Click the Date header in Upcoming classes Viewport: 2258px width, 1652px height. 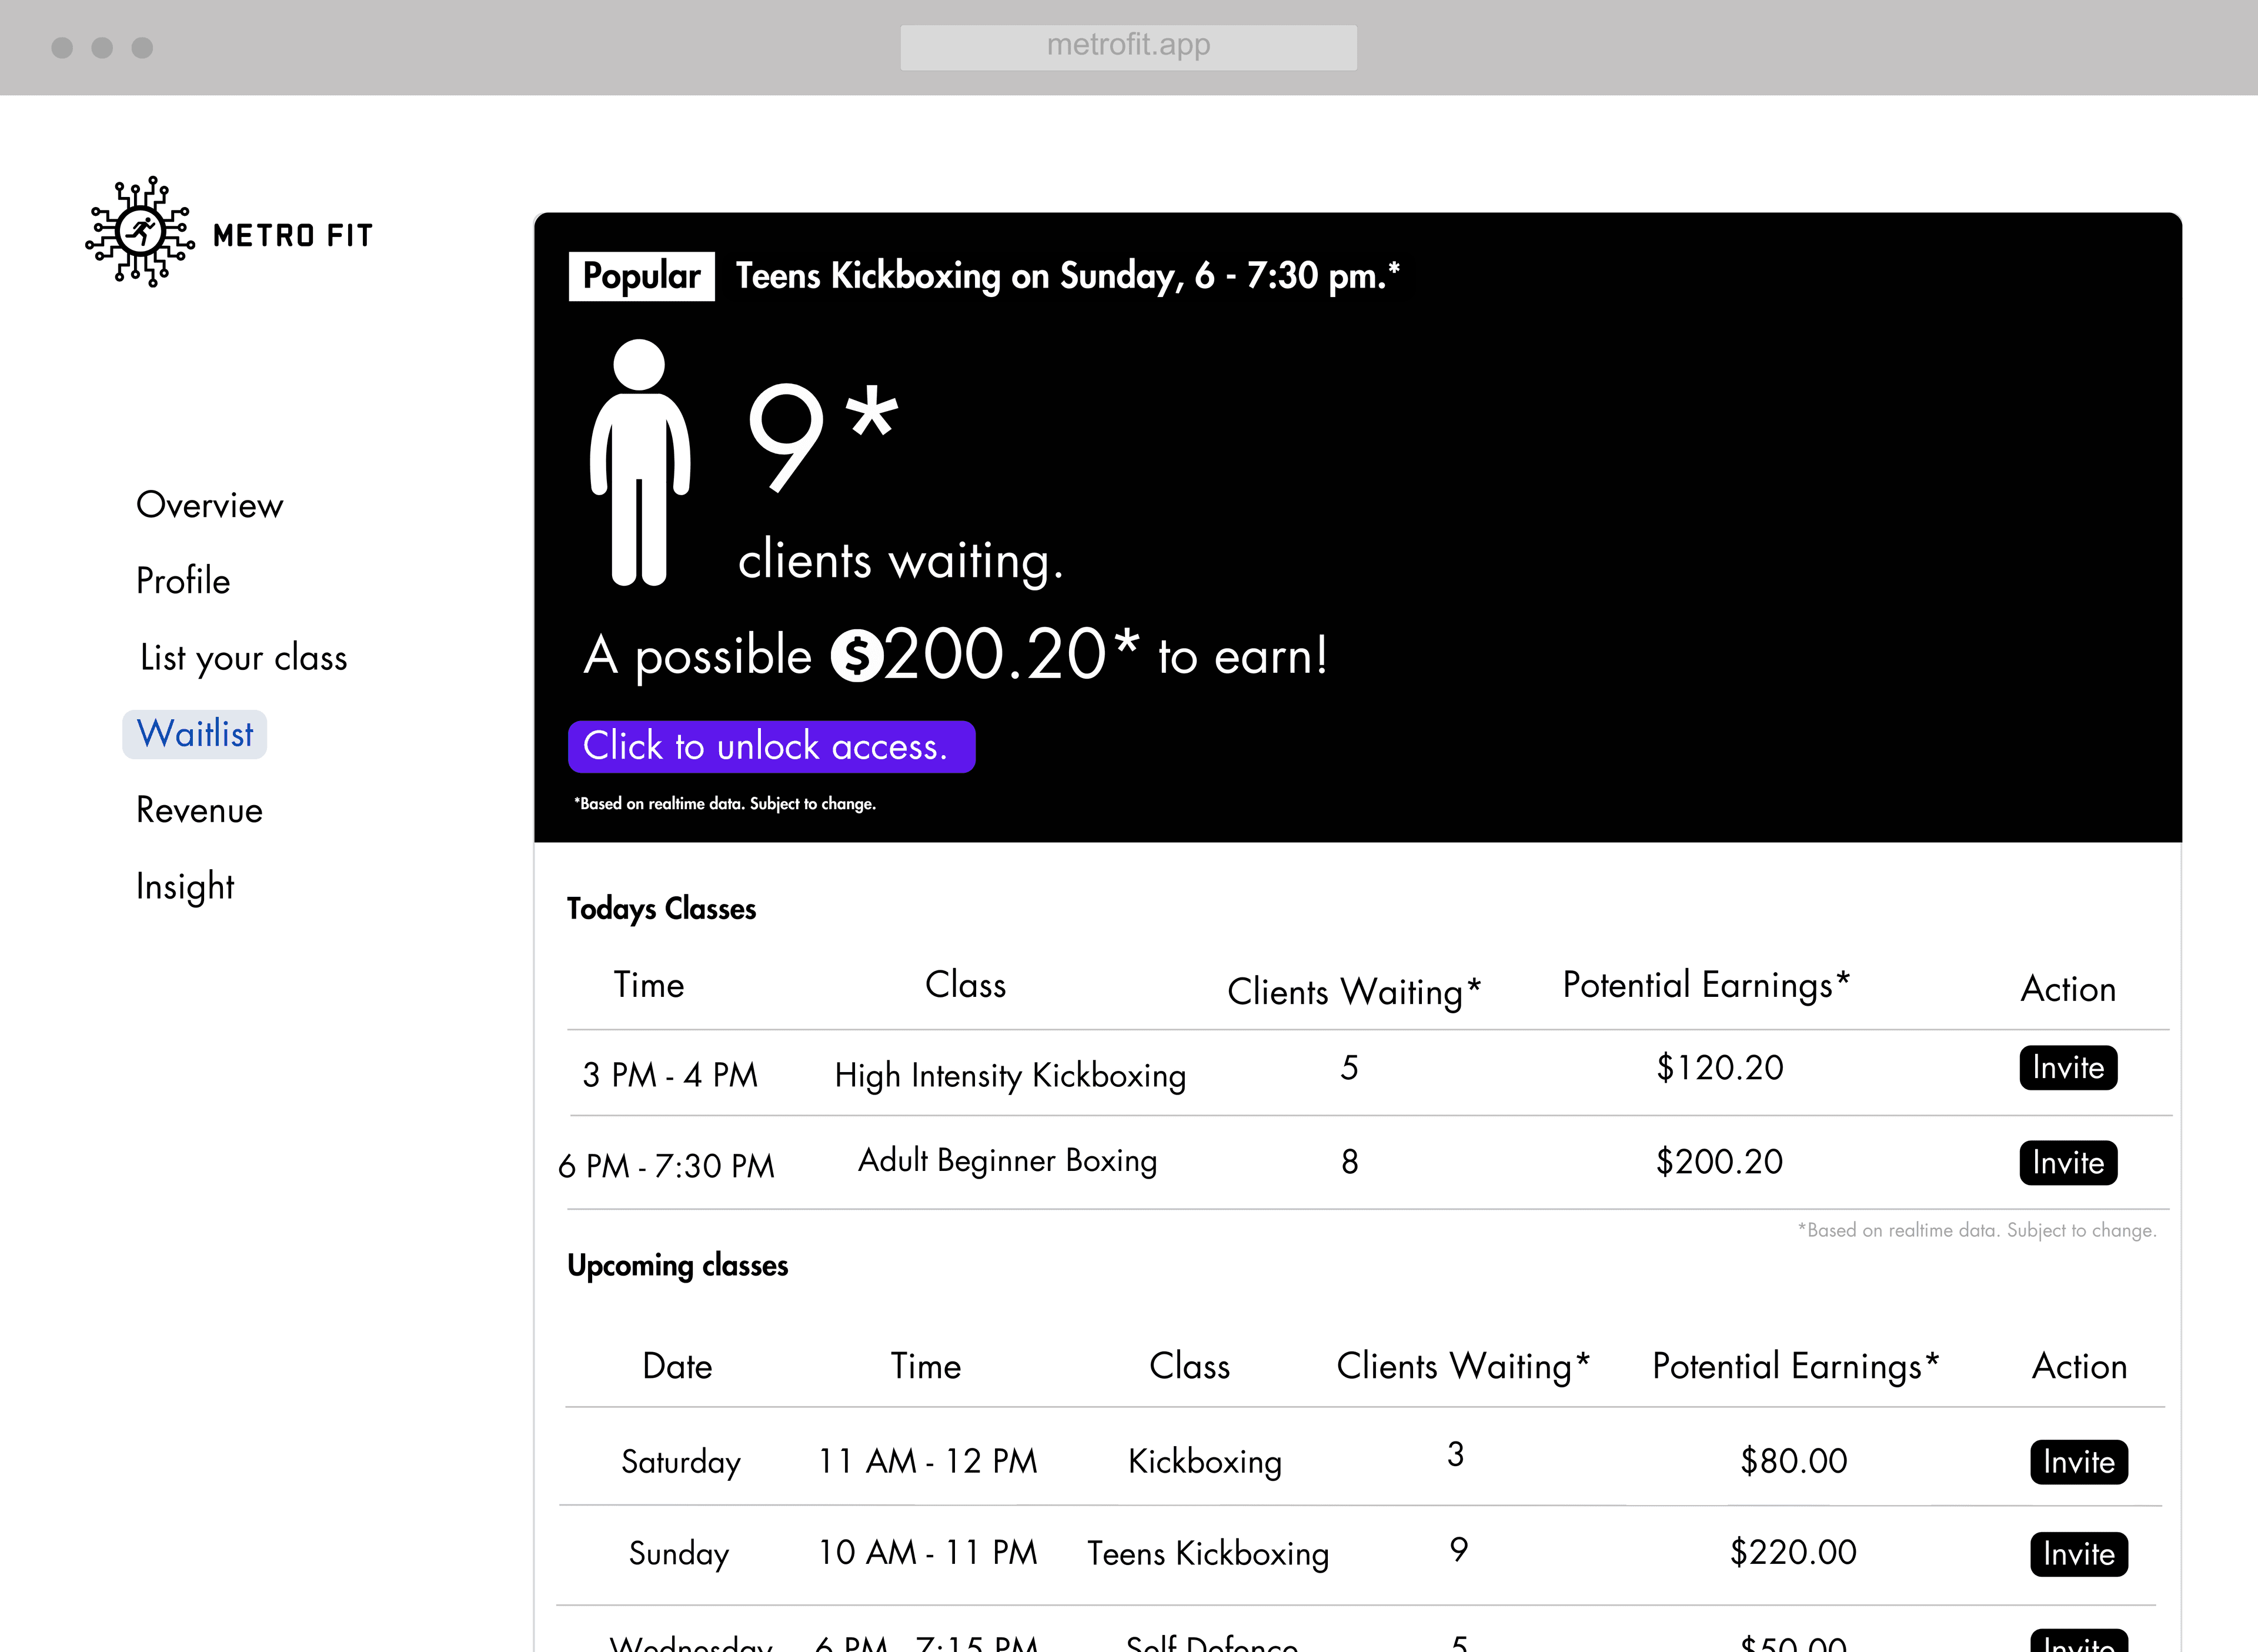tap(678, 1367)
